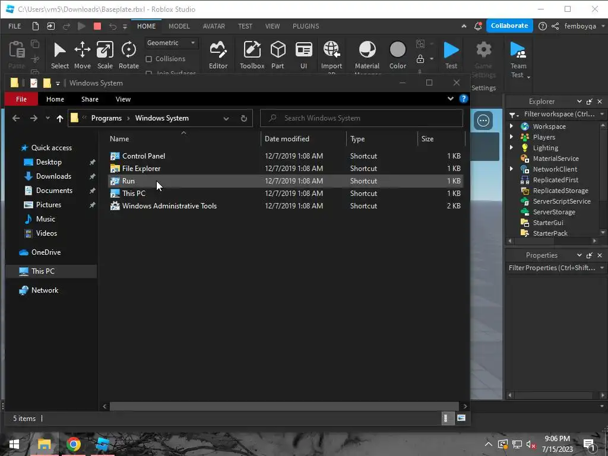Image resolution: width=608 pixels, height=456 pixels.
Task: Open the address bar history dropdown
Action: (226, 118)
